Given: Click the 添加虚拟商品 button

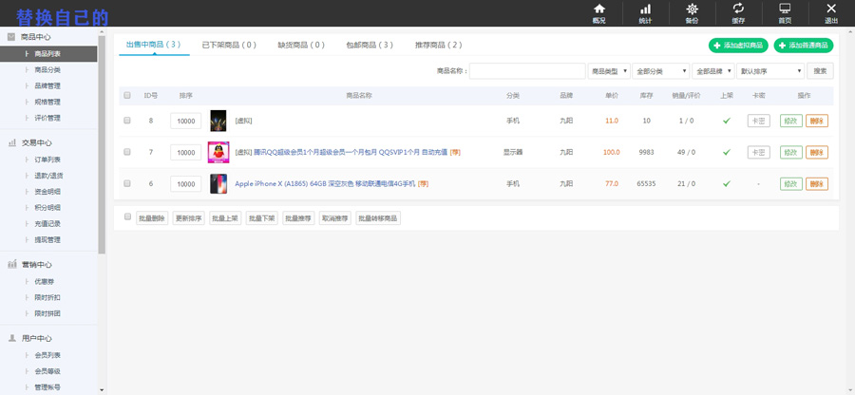Looking at the screenshot, I should click(738, 45).
